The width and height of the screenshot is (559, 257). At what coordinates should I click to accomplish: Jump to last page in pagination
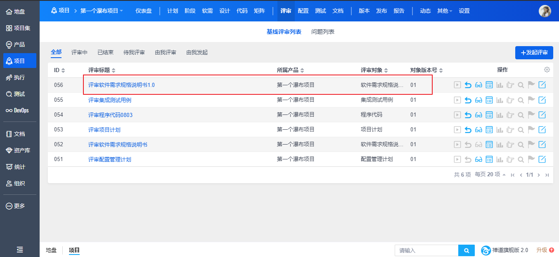point(547,175)
